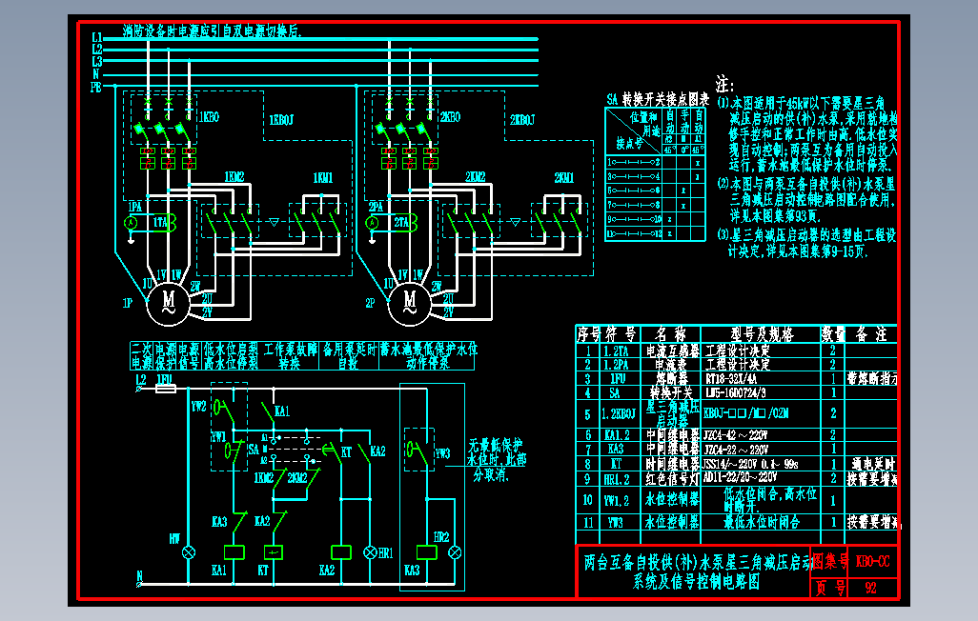The image size is (978, 621).
Task: Click the '2KBOJ' starter label
Action: tap(522, 120)
